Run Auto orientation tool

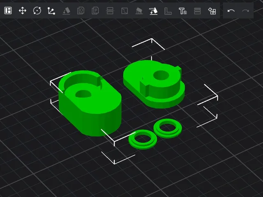[153, 11]
